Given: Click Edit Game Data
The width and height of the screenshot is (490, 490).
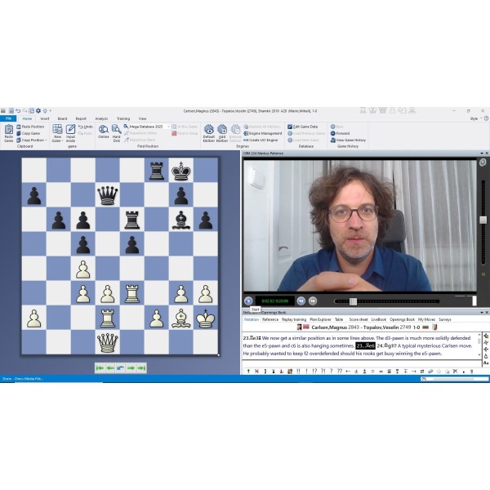Looking at the screenshot, I should click(302, 127).
